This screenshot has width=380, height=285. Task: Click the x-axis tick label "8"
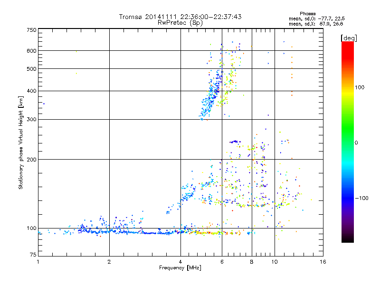[252, 262]
